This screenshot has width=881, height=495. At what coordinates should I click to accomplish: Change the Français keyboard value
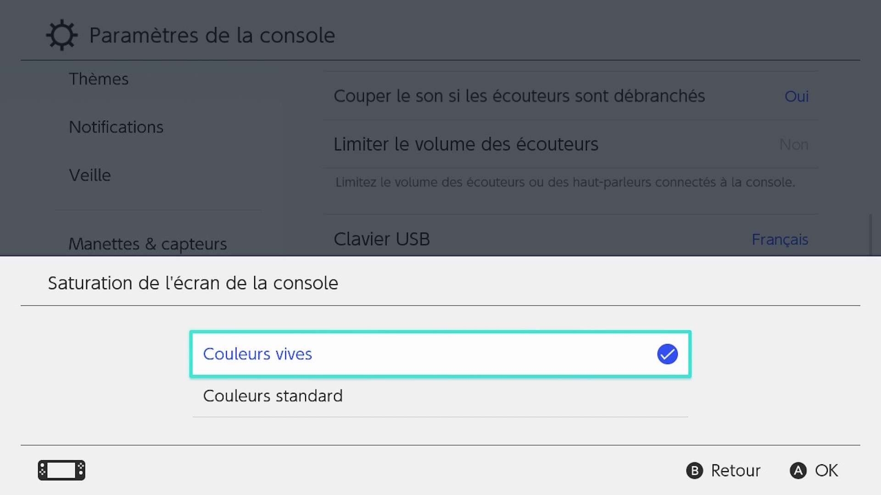pyautogui.click(x=780, y=240)
